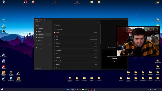The width and height of the screenshot is (162, 91).
Task: Select the Français Canadien radio button
Action: [55, 61]
